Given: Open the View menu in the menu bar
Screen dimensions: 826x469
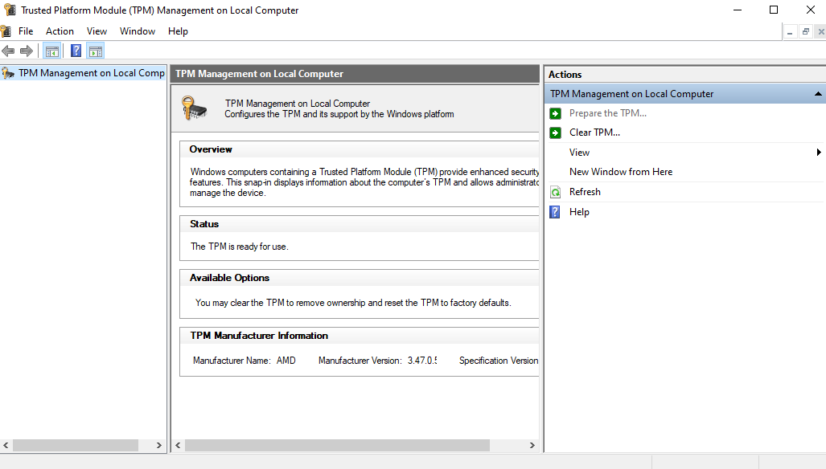Looking at the screenshot, I should (97, 31).
